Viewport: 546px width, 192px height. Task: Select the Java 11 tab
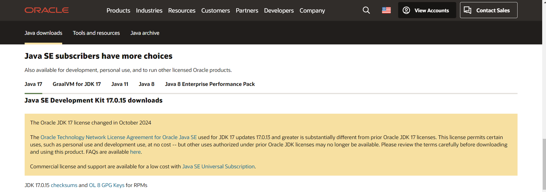[120, 84]
